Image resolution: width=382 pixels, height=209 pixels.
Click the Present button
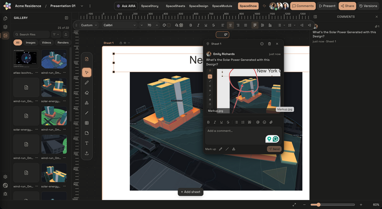pyautogui.click(x=327, y=6)
